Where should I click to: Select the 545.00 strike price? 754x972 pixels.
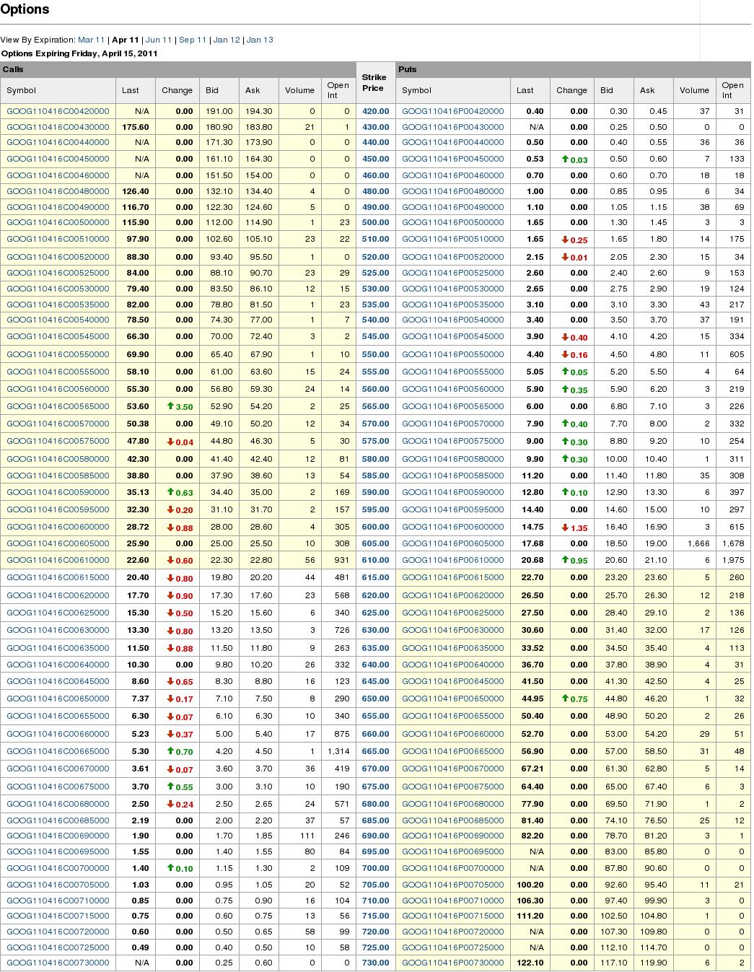(375, 336)
